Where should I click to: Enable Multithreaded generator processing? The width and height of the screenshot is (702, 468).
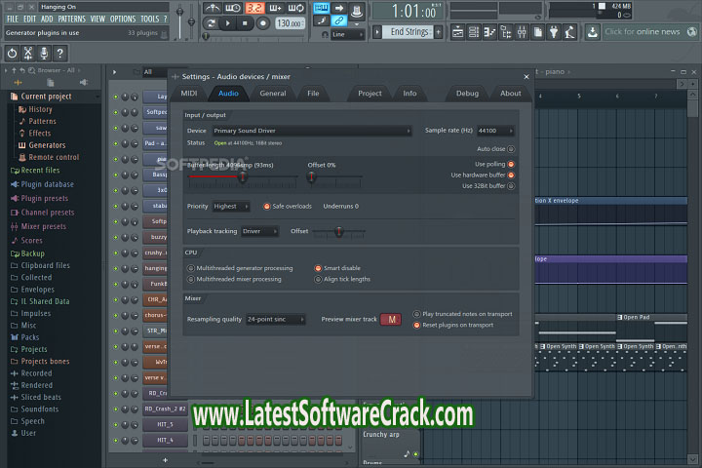pos(191,267)
